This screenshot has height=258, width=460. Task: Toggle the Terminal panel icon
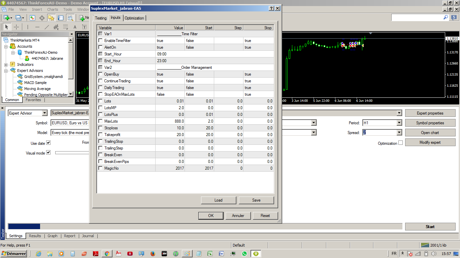pyautogui.click(x=61, y=18)
